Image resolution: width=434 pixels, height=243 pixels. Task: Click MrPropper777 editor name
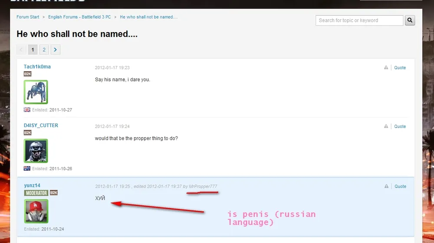point(203,186)
